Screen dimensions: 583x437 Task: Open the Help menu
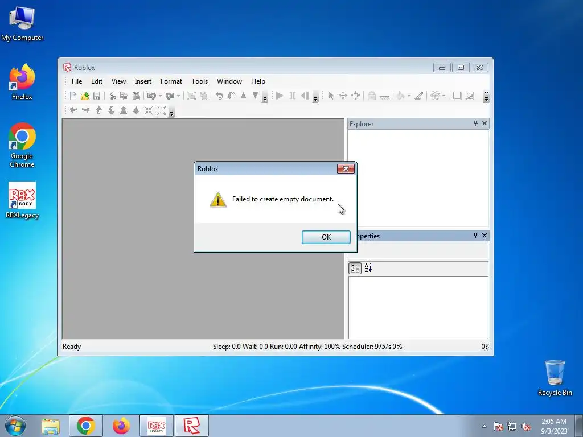coord(258,81)
